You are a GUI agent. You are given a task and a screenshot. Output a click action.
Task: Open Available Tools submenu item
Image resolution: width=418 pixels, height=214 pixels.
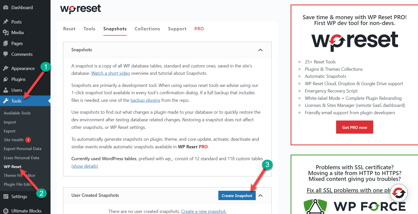point(17,113)
